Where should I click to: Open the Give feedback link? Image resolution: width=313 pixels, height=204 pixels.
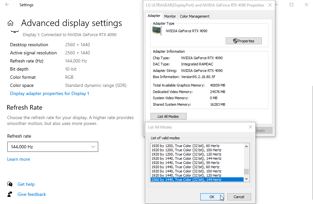32,194
